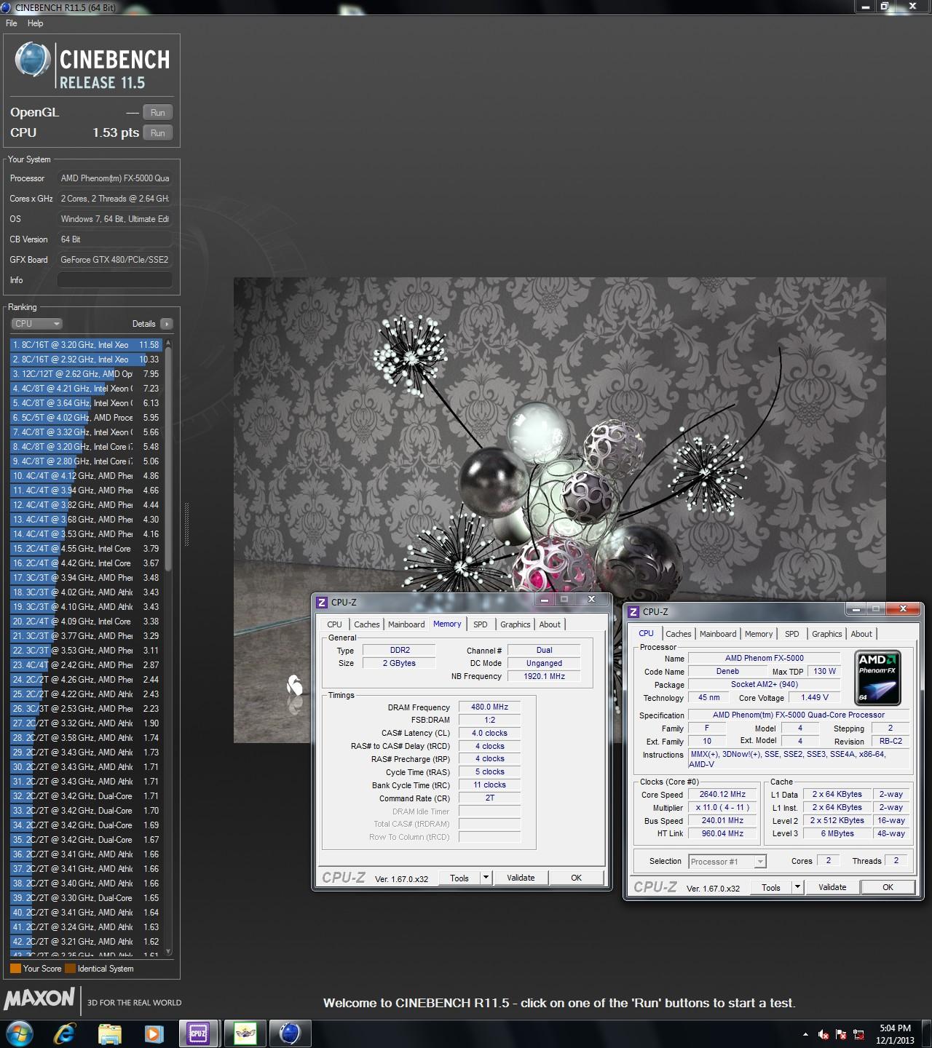Open the network status tray icon
932x1048 pixels.
tap(859, 1034)
